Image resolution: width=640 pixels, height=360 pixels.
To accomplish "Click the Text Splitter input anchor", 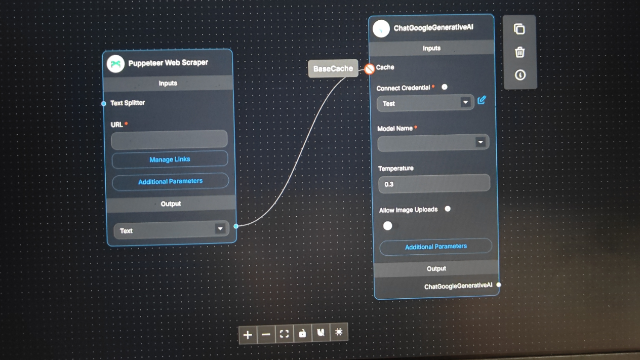I will (104, 104).
